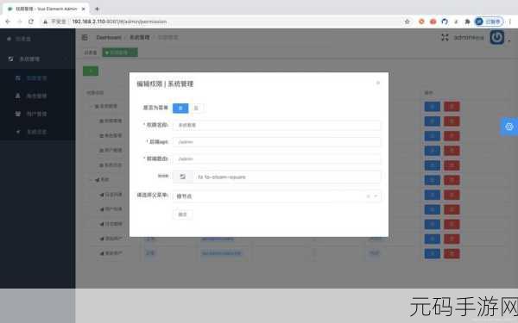Open the floating settings gear button on the right edge
The image size is (518, 323).
[509, 127]
